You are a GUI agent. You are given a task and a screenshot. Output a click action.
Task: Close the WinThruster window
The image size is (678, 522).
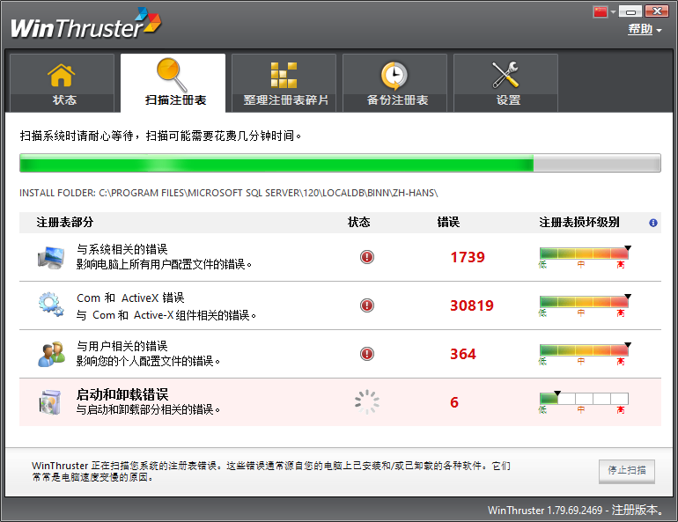(x=657, y=11)
